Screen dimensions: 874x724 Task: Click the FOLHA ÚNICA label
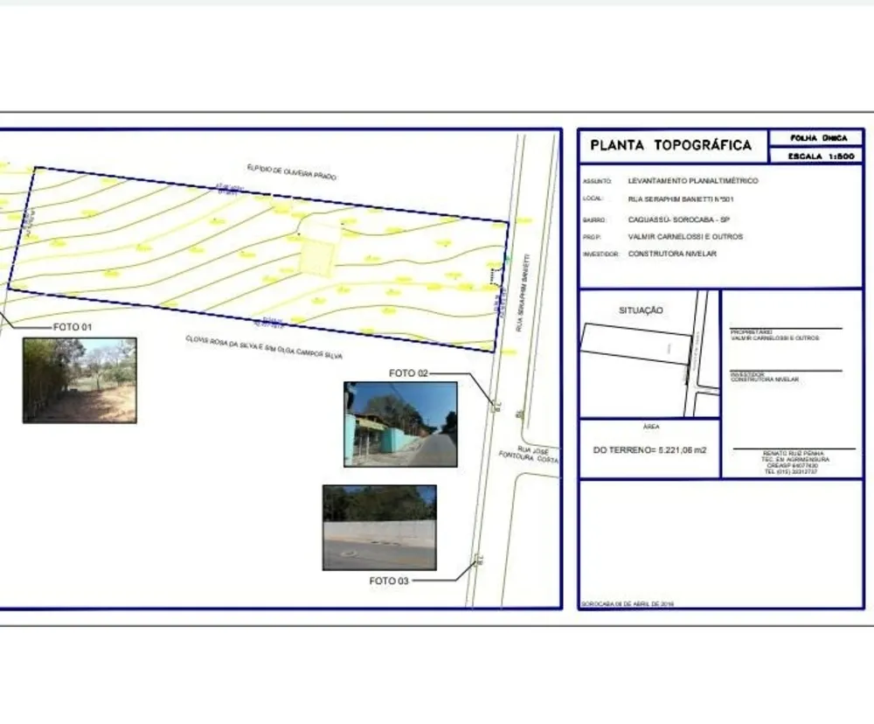click(818, 138)
